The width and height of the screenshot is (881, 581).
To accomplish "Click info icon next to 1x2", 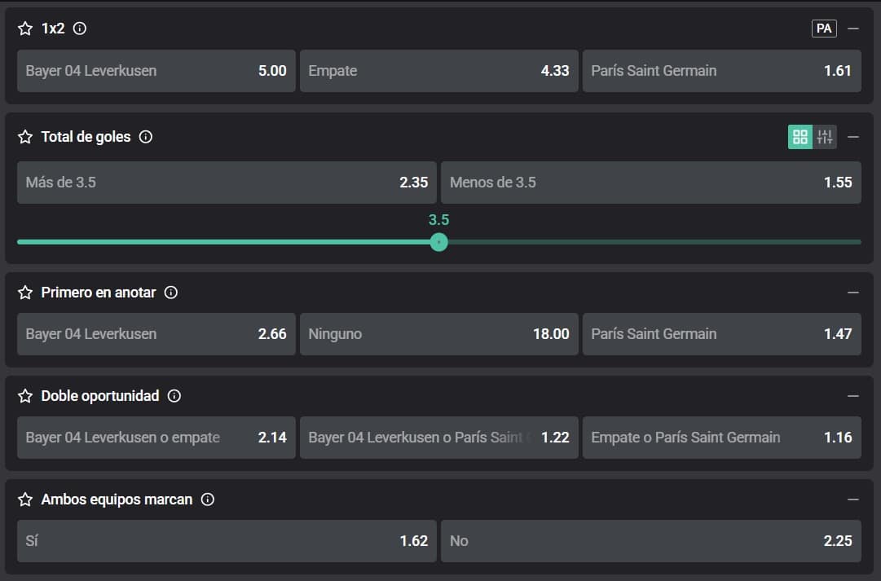I will coord(80,29).
